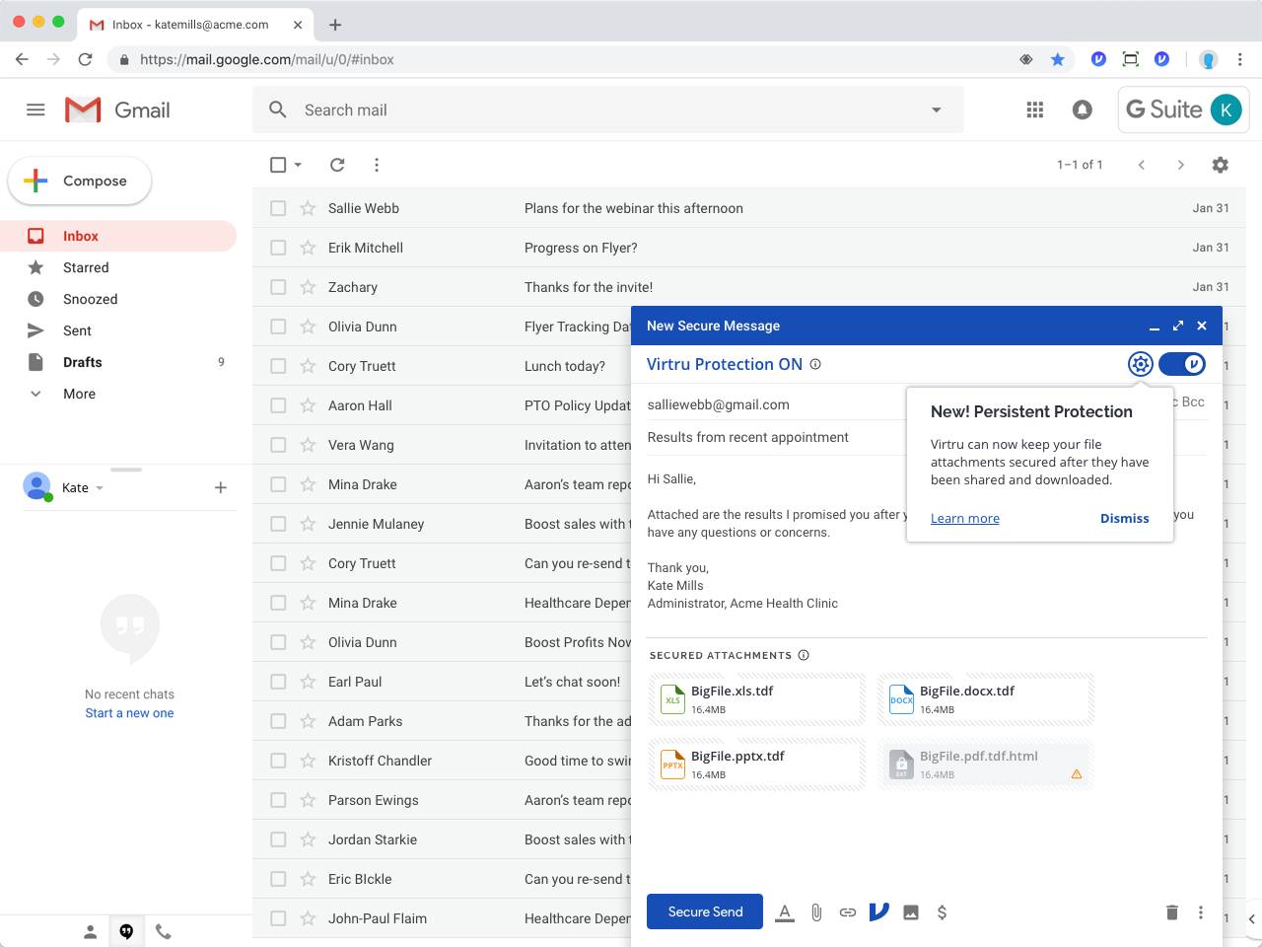Expand the More labels list
This screenshot has width=1262, height=947.
(79, 394)
